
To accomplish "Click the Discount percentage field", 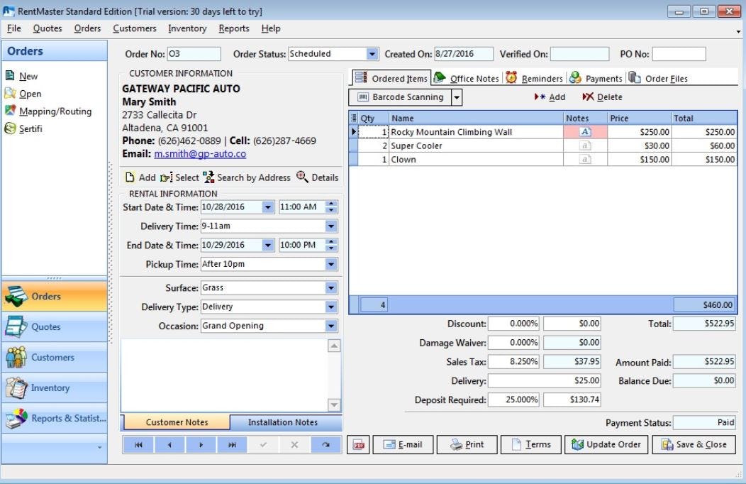I will 513,324.
